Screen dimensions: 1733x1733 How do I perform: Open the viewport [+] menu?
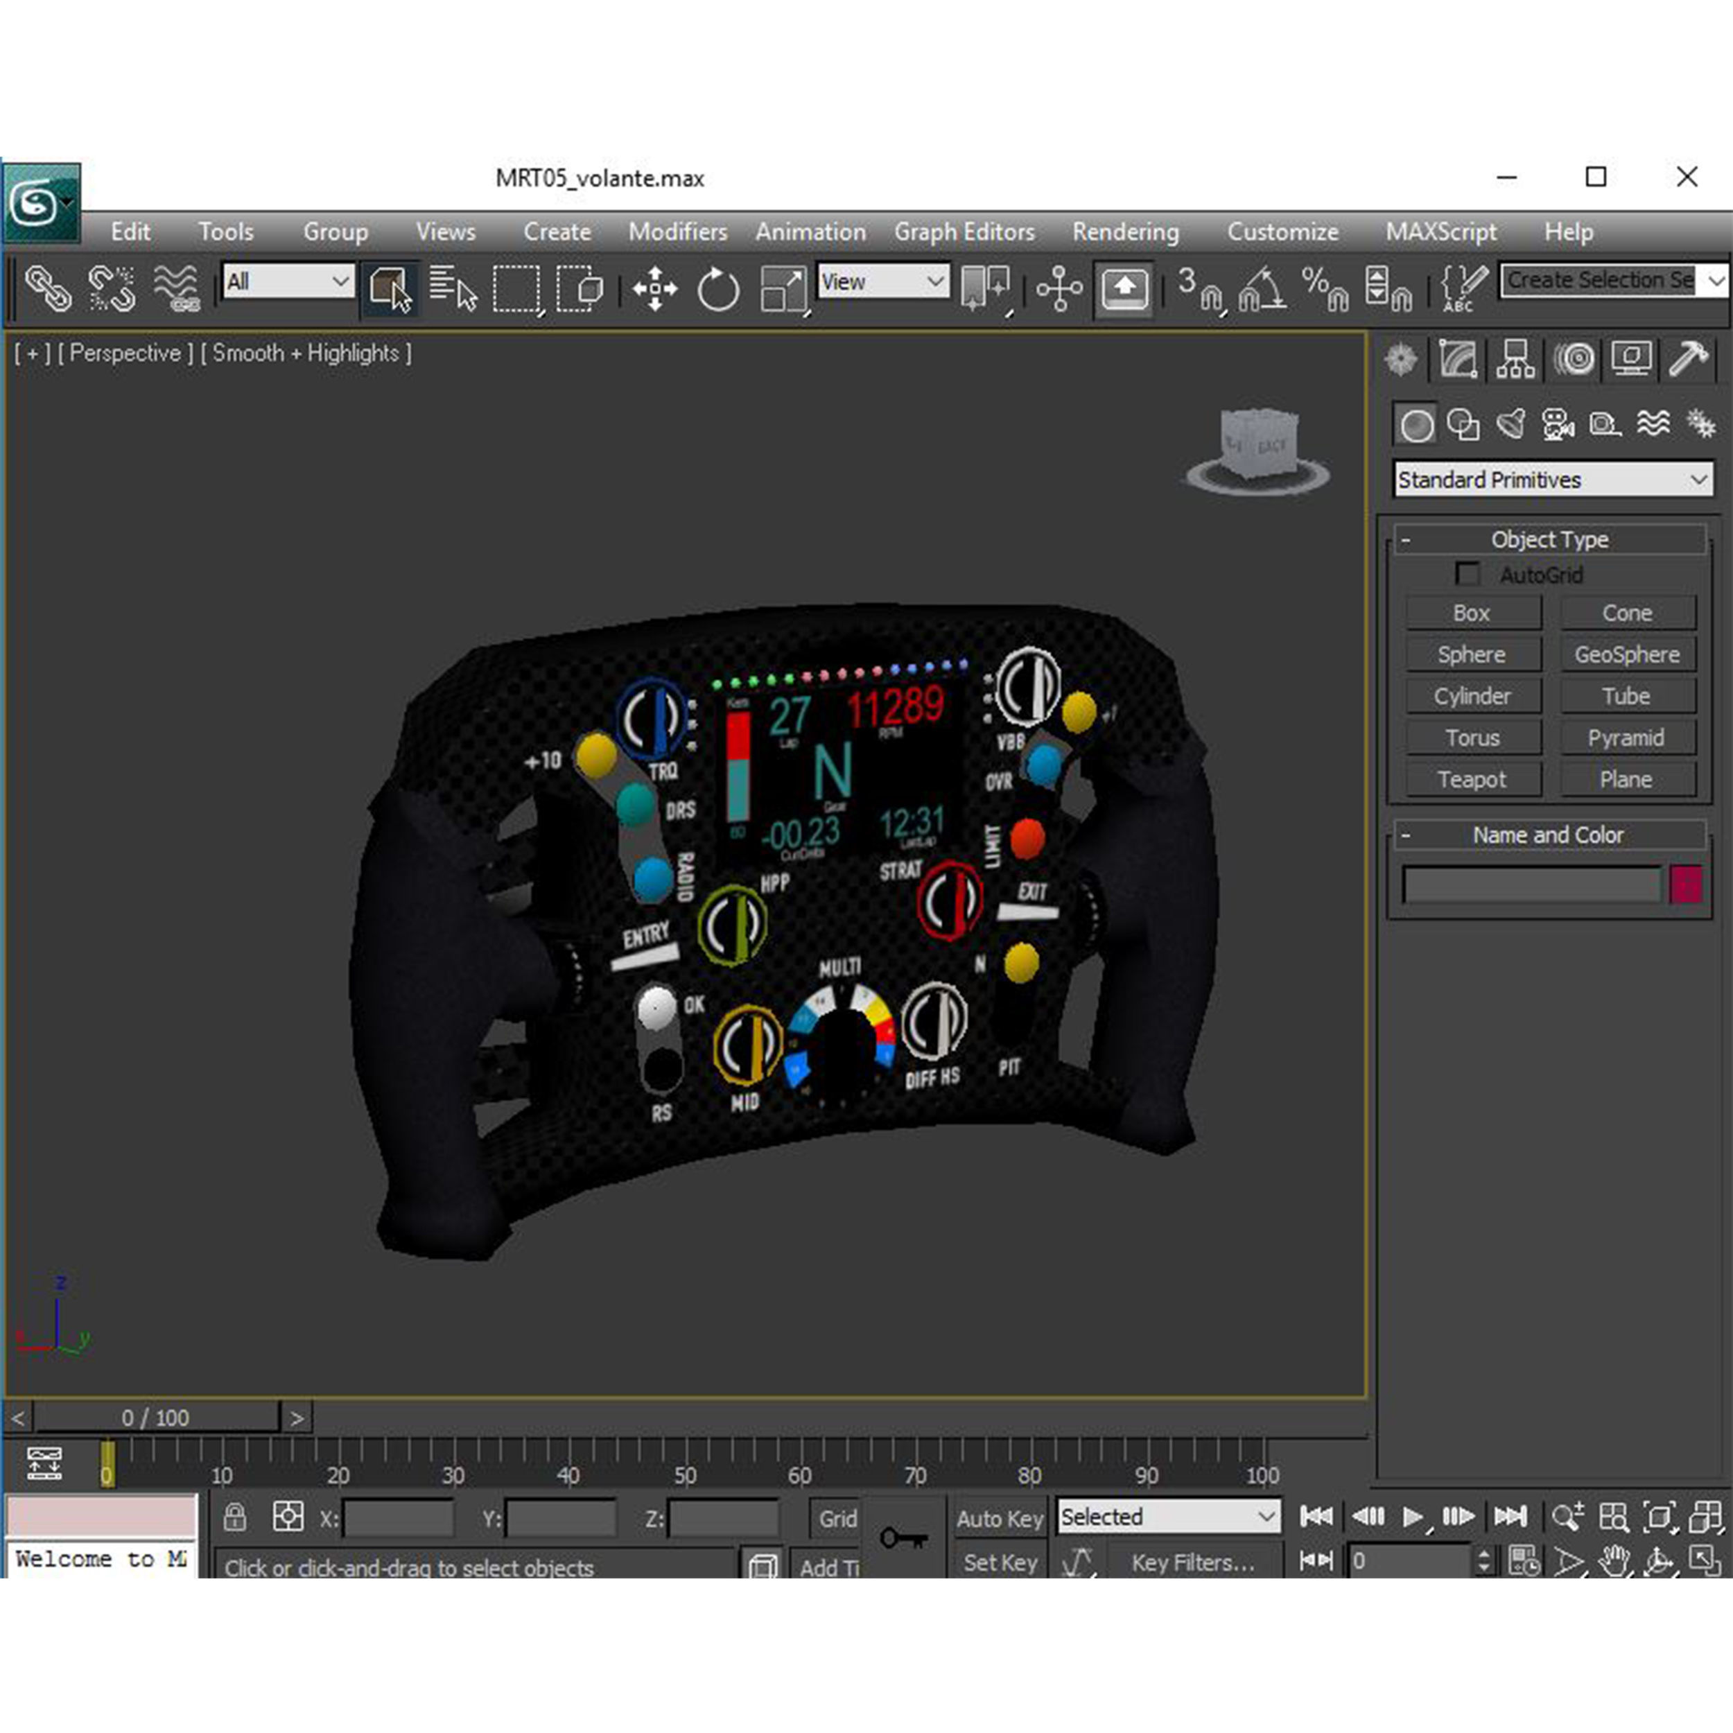[31, 354]
